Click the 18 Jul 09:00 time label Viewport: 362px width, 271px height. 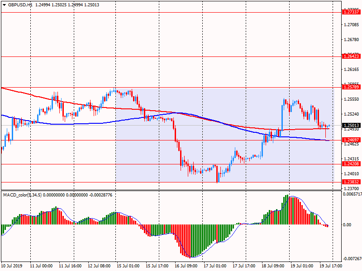(273, 266)
